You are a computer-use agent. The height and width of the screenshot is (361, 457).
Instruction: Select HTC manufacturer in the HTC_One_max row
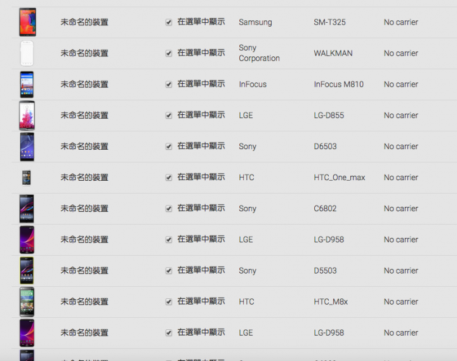tap(246, 178)
